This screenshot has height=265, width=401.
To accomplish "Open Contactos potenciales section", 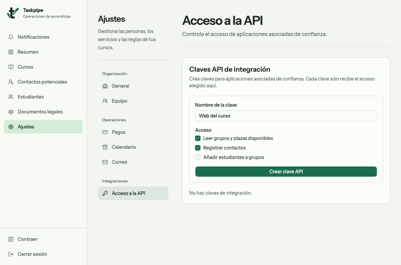I will click(x=43, y=82).
